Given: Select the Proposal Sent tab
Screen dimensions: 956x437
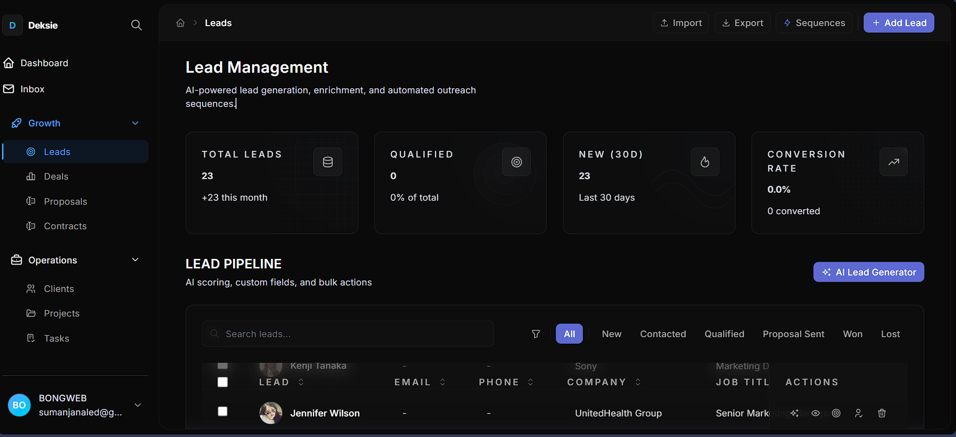Looking at the screenshot, I should (793, 334).
